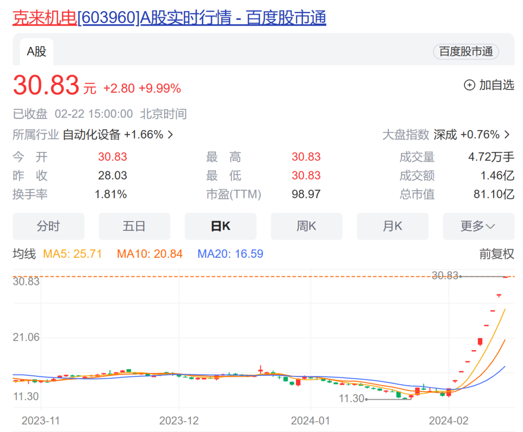Viewport: 523px width, 432px height.
Task: Open the 周K weekly chart
Action: click(307, 226)
